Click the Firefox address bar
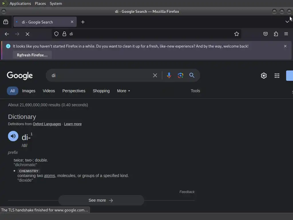293x220 pixels. (x=146, y=34)
